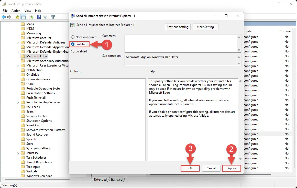The width and height of the screenshot is (297, 188).
Task: Open the File menu
Action: click(x=5, y=10)
